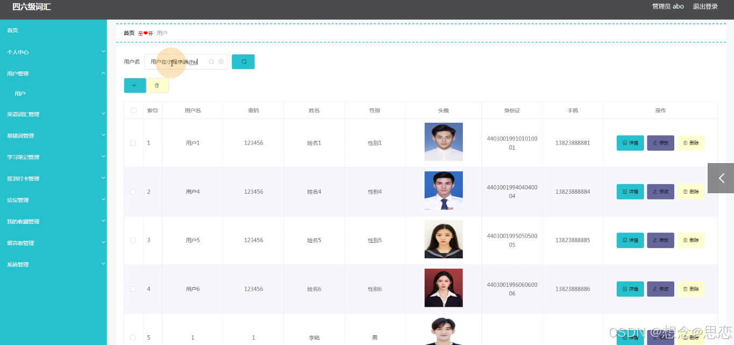Click the 手机 column header
This screenshot has width=734, height=345.
573,110
